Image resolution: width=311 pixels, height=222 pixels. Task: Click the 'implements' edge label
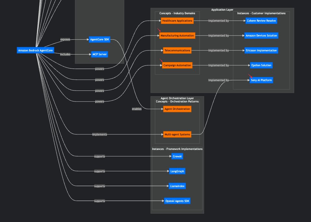99,134
